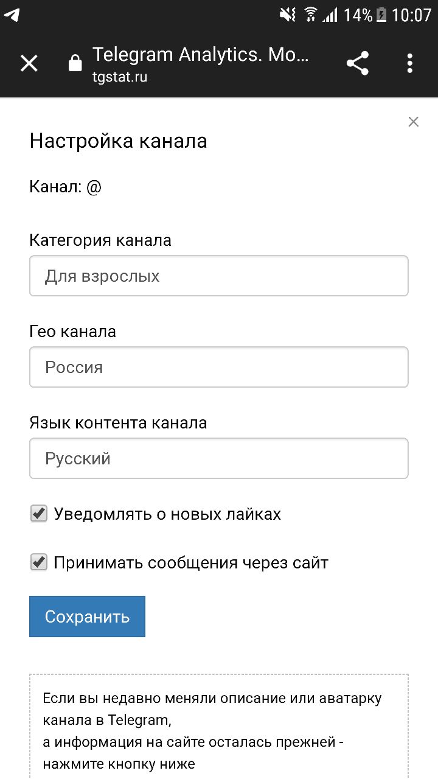Tap the Уведомлять о новых лайках label
This screenshot has width=438, height=779.
(167, 514)
